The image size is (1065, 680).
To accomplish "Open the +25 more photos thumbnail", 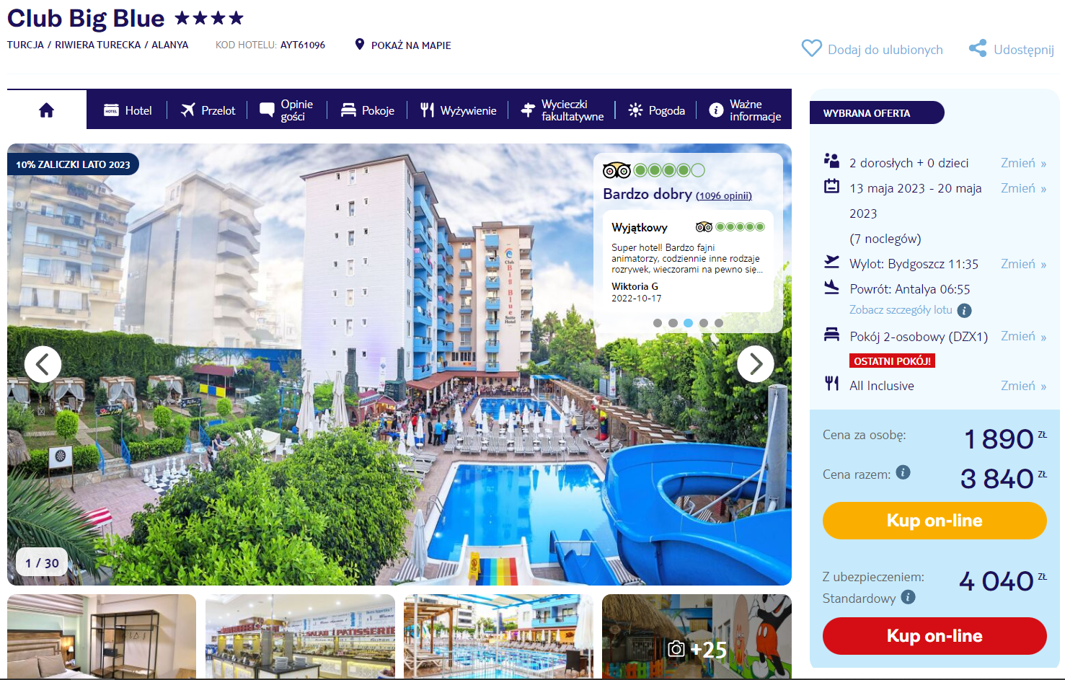I will 697,636.
